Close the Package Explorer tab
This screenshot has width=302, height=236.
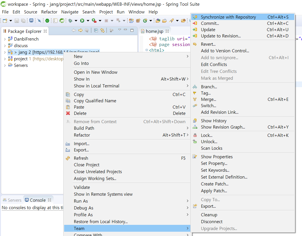coord(45,31)
